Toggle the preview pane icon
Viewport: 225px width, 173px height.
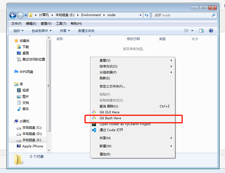click(x=201, y=30)
